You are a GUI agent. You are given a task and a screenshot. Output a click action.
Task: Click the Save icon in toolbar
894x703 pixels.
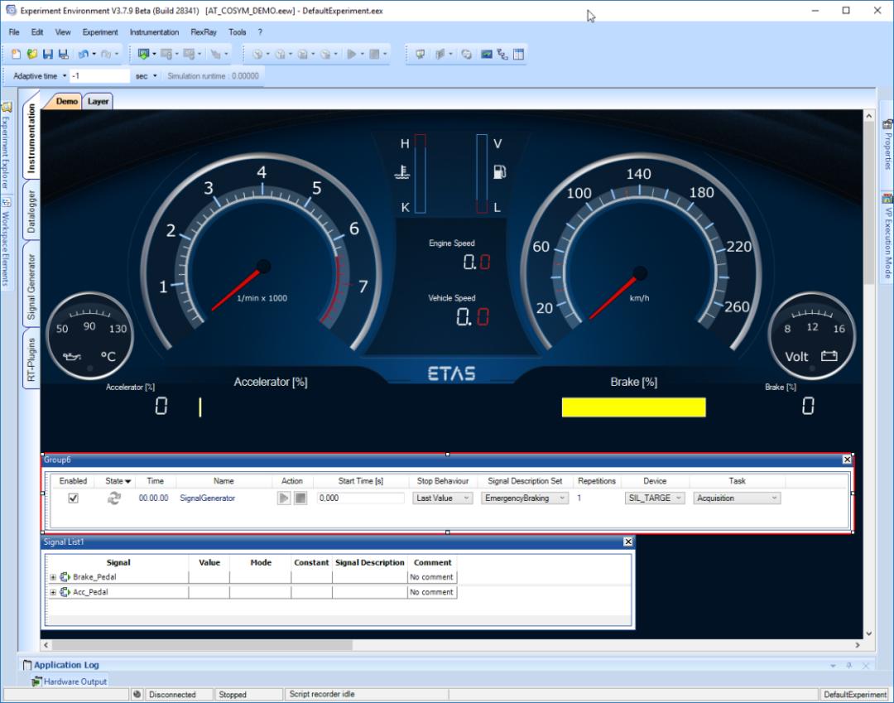coord(47,55)
